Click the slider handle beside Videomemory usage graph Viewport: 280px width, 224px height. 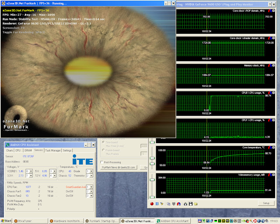tap(152, 180)
